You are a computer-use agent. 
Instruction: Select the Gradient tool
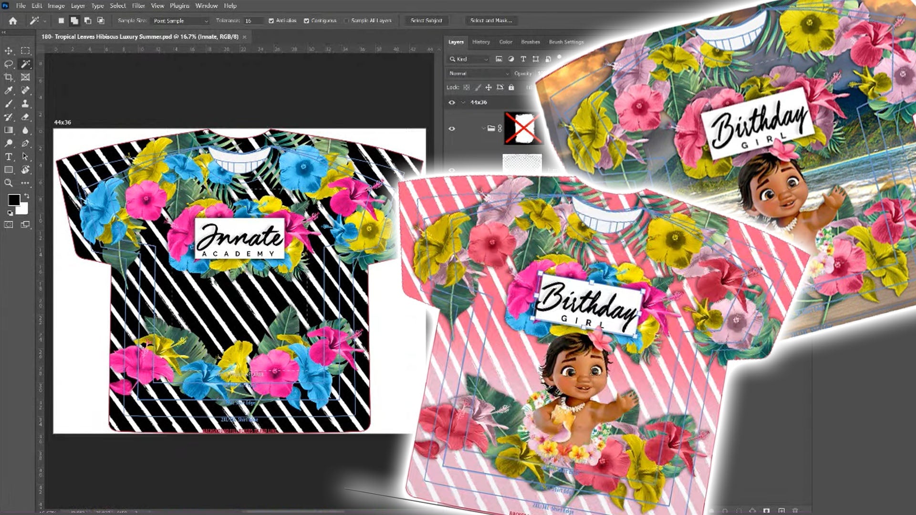pos(9,129)
